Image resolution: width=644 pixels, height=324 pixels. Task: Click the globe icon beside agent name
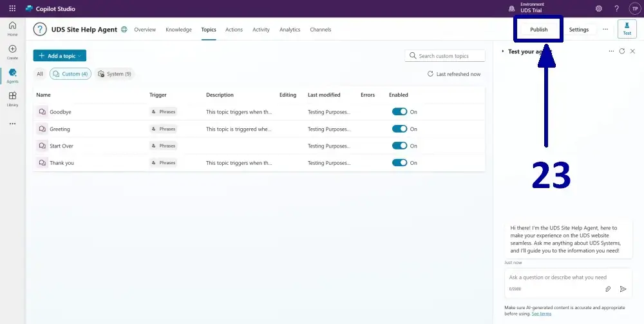coord(124,30)
